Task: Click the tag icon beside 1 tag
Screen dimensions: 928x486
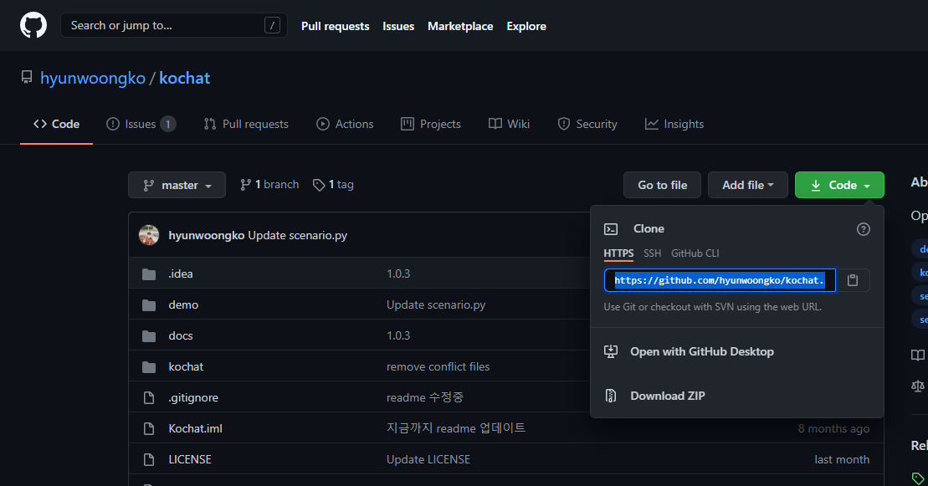Action: tap(319, 186)
